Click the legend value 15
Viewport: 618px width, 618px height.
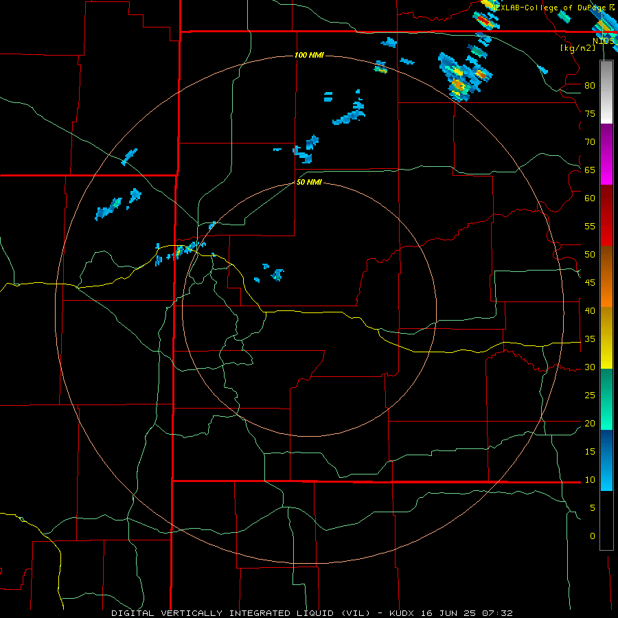pyautogui.click(x=590, y=452)
